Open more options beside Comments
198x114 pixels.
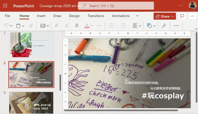(192, 16)
